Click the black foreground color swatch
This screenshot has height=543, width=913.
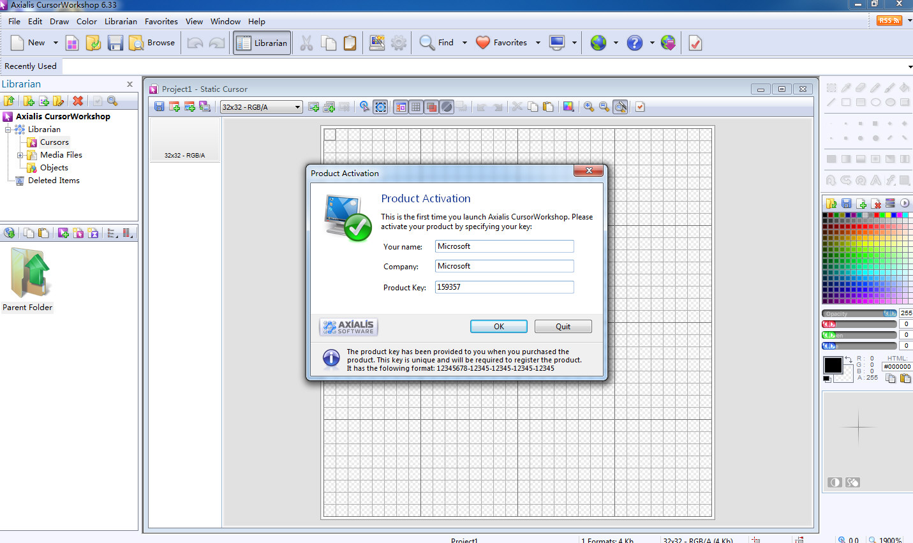(x=833, y=365)
